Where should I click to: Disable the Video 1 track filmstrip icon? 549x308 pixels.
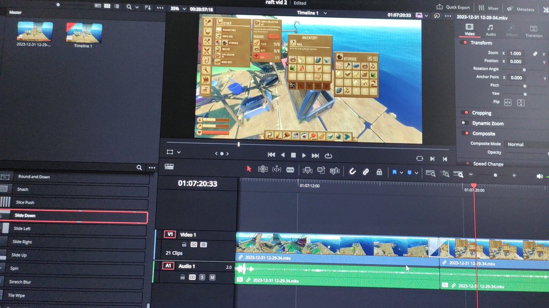pos(204,245)
